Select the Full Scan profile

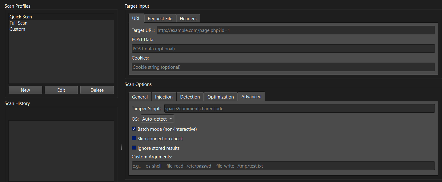[x=18, y=23]
